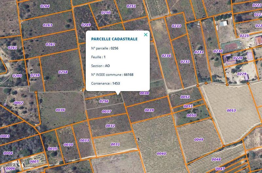Click parcel 0002 label
Image resolution: width=262 pixels, height=173 pixels.
coord(18,103)
